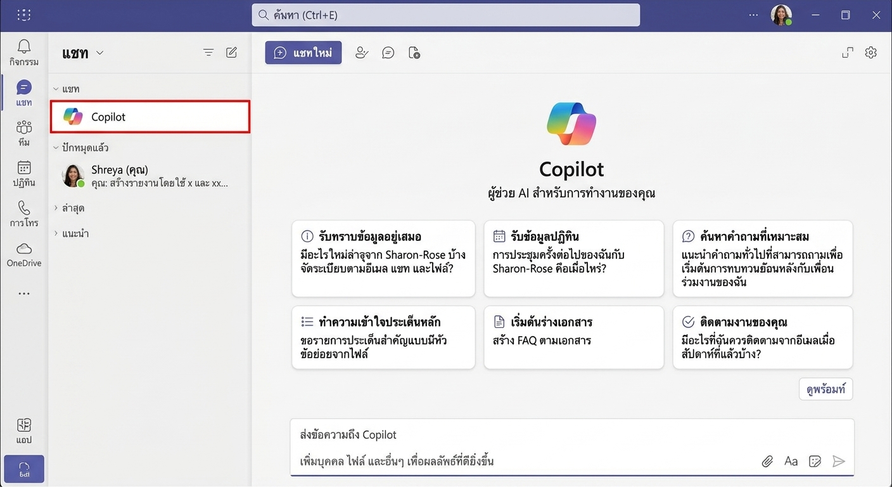Open the Copilot settings gear

click(x=871, y=53)
